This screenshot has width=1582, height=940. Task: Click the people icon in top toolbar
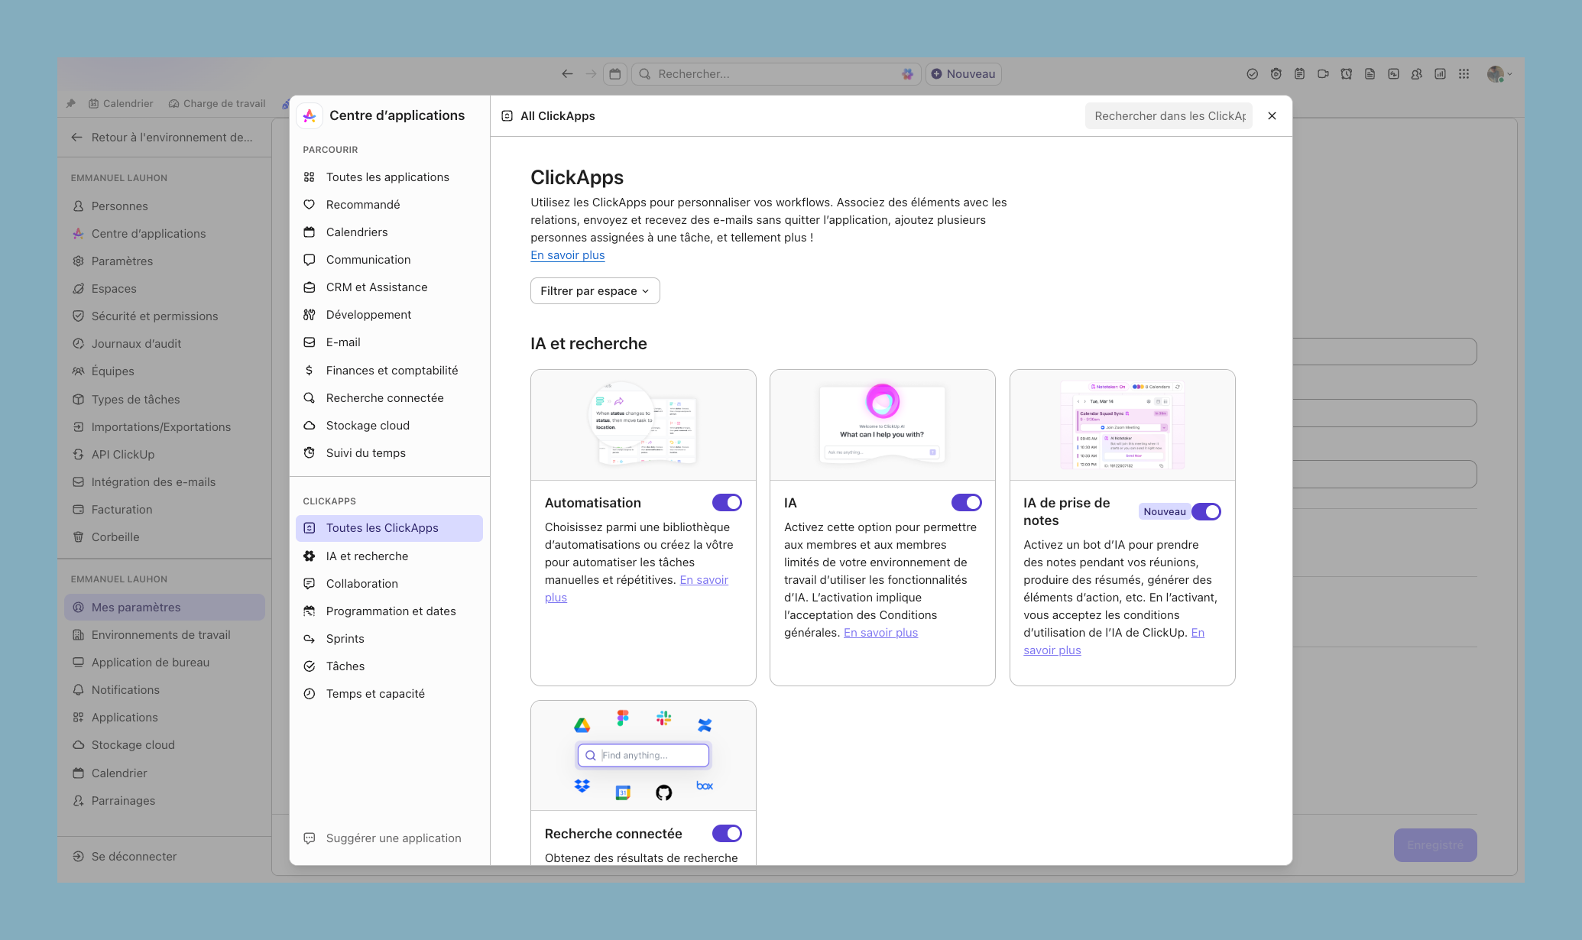pyautogui.click(x=1417, y=74)
